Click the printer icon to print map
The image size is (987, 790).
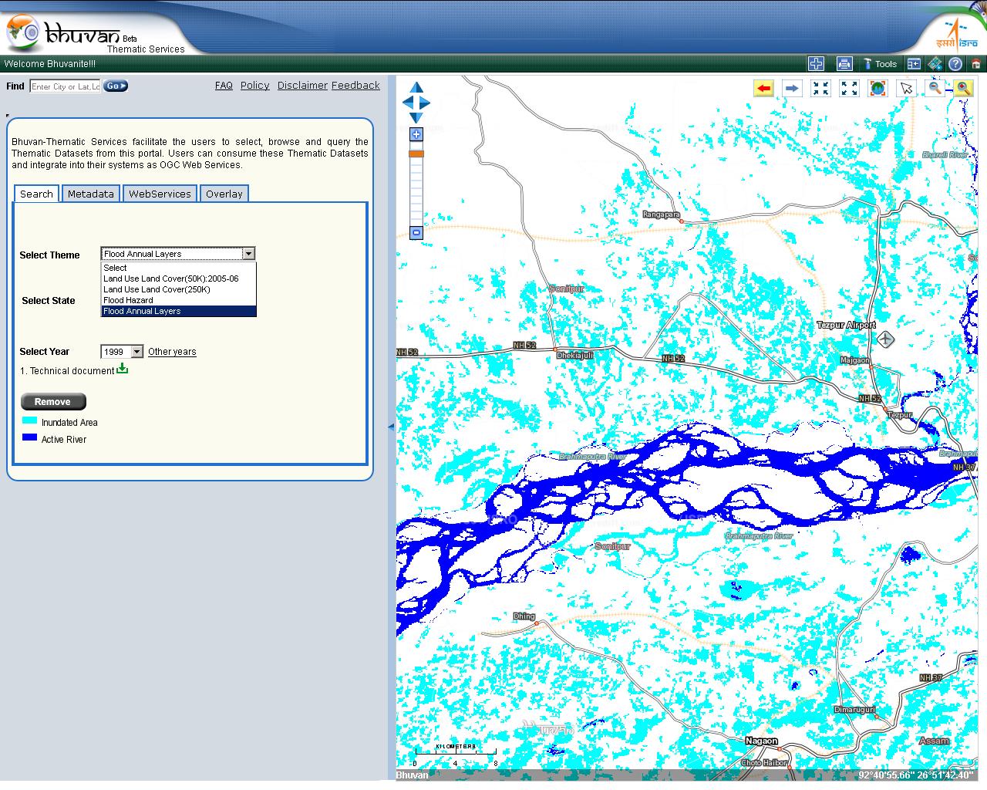pyautogui.click(x=844, y=64)
